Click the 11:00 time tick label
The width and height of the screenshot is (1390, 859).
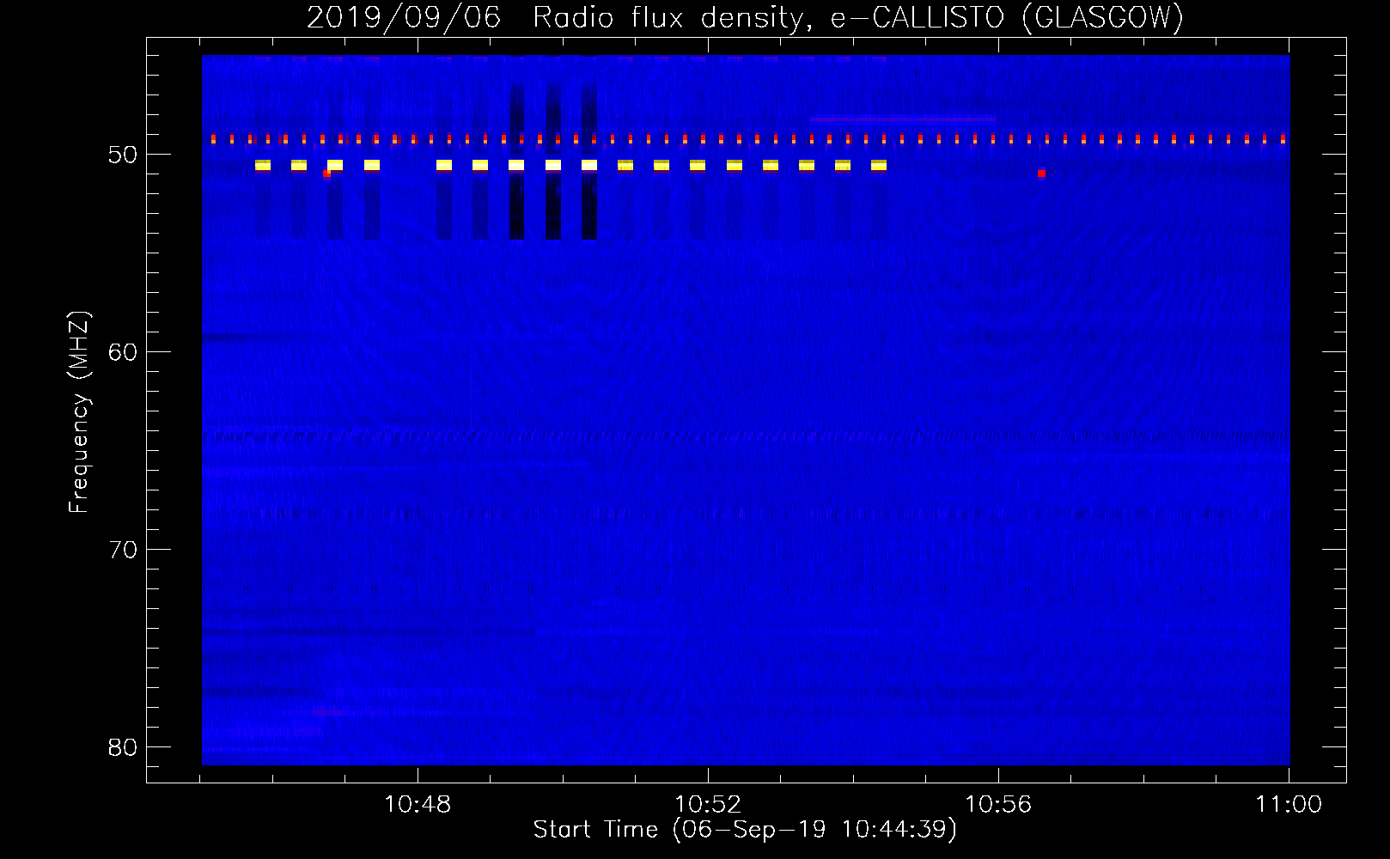[1289, 804]
